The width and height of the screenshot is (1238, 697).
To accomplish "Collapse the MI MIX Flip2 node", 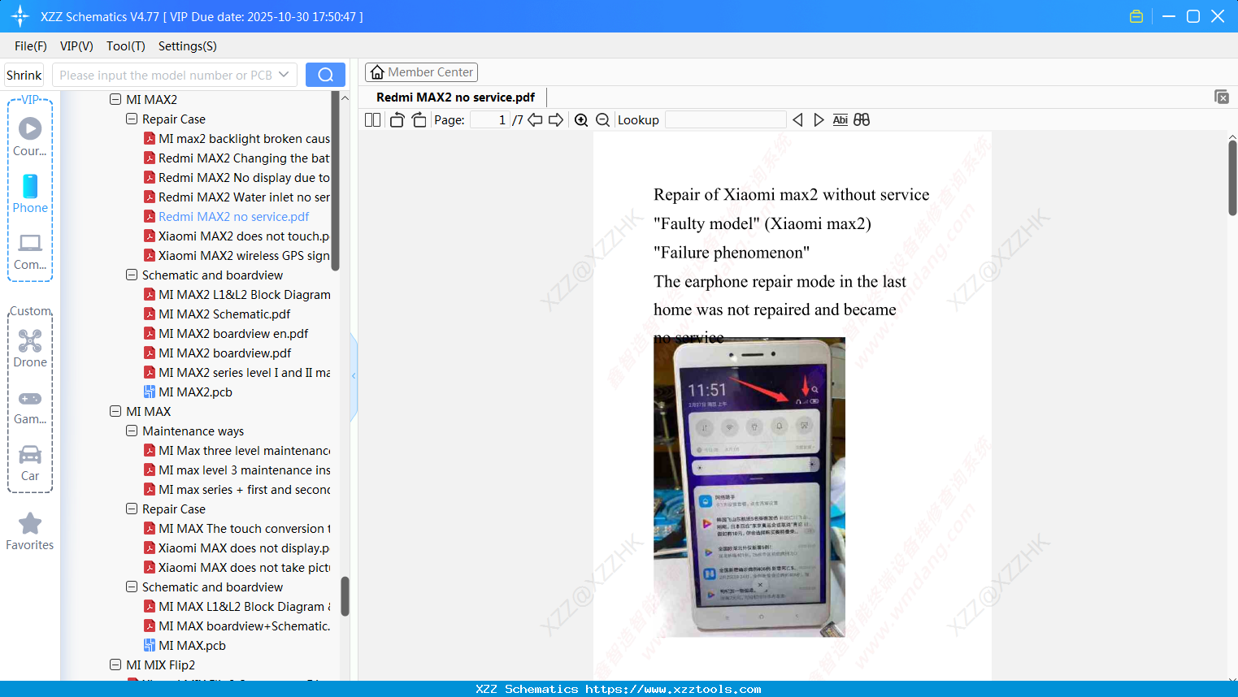I will 115,665.
